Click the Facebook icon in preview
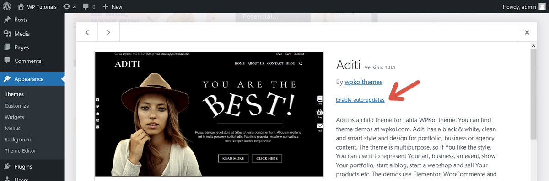 pos(98,99)
